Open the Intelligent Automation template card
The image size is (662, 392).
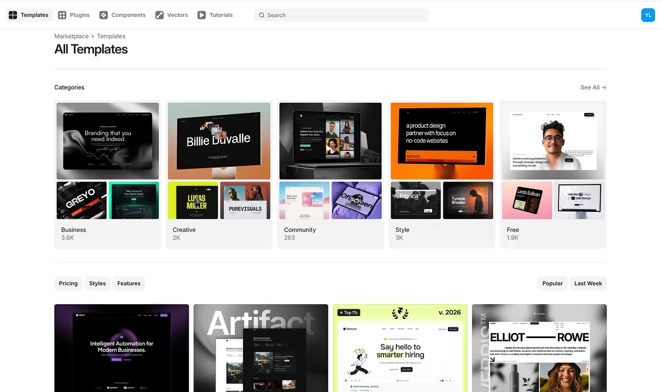point(122,348)
